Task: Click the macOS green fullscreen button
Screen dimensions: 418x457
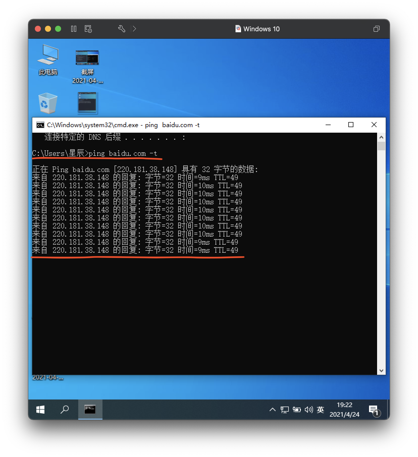Action: [x=58, y=29]
